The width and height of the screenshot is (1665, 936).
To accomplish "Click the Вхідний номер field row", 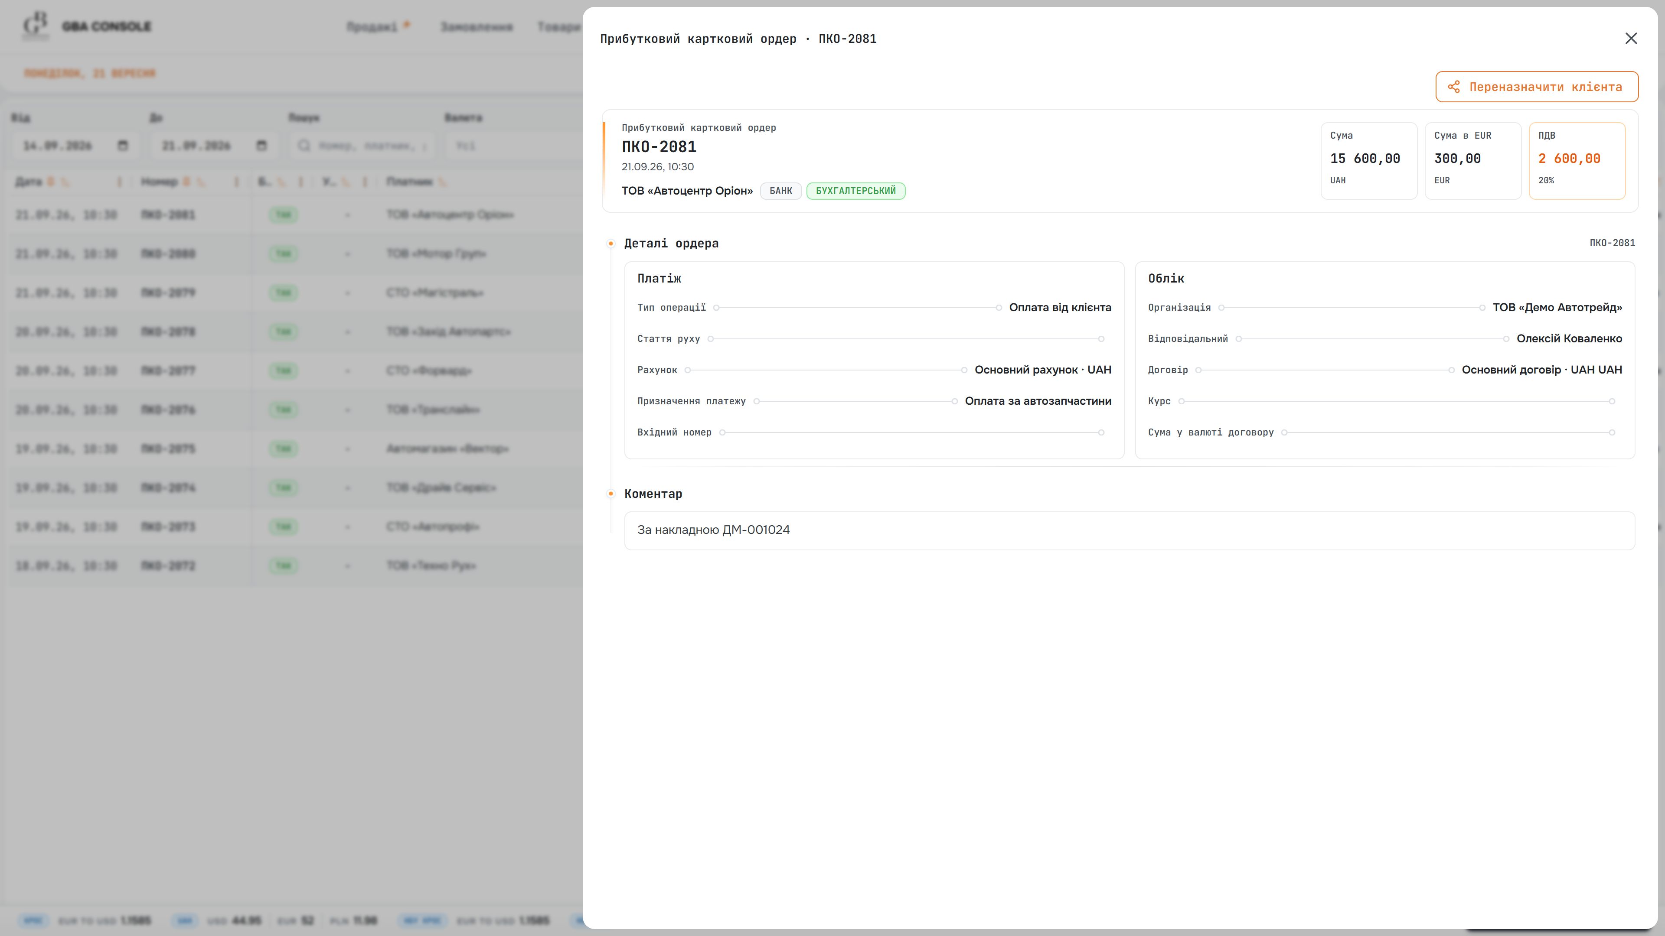I will (874, 432).
